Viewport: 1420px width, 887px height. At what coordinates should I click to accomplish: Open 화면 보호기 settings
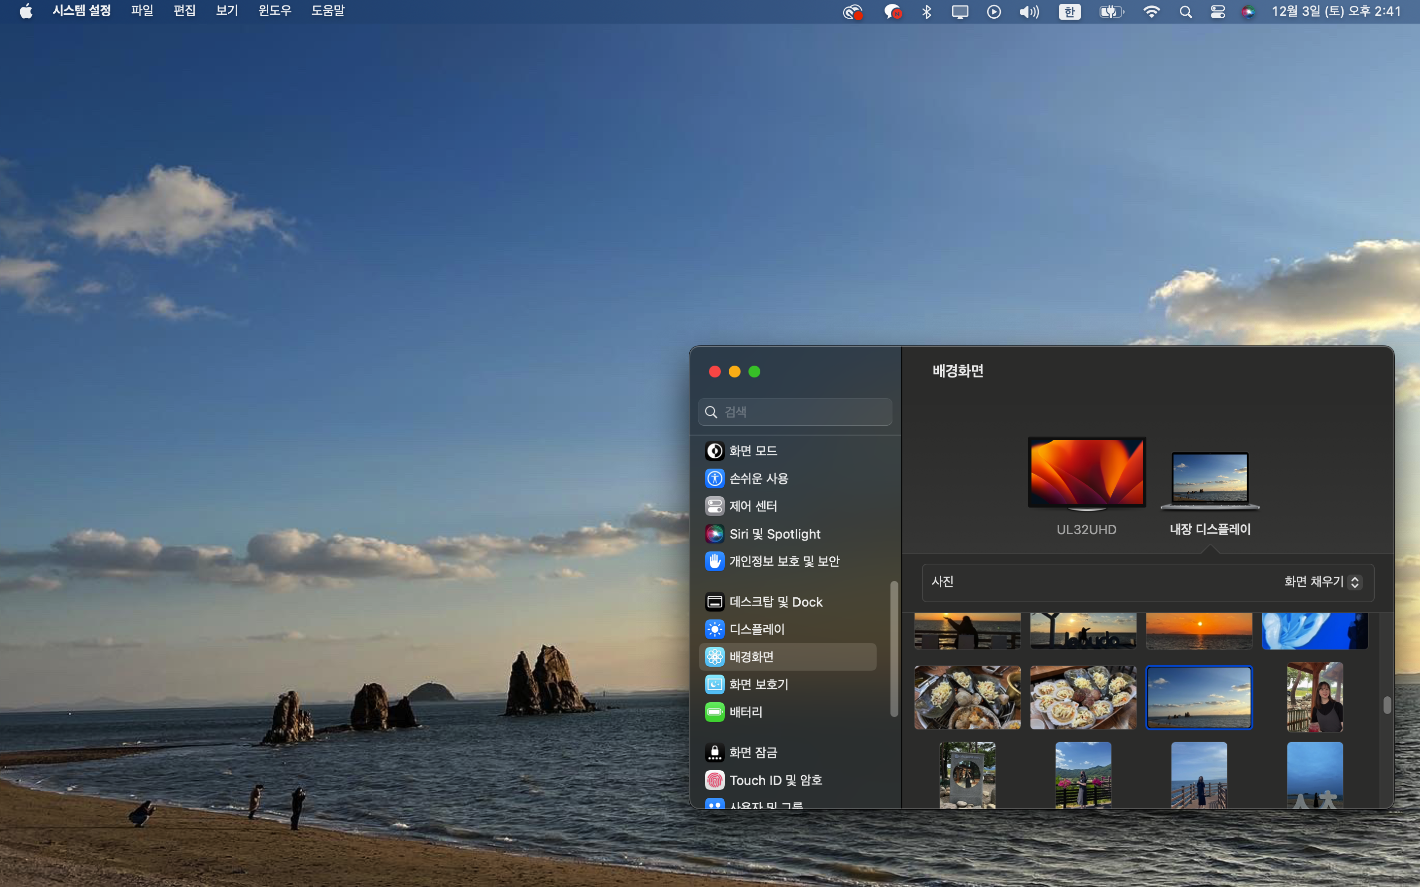[x=758, y=684]
